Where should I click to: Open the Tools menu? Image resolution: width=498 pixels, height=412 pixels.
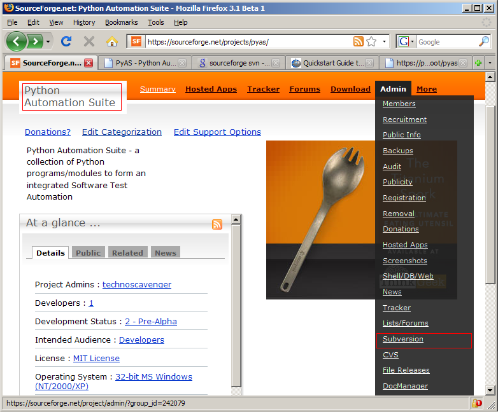[x=155, y=22]
